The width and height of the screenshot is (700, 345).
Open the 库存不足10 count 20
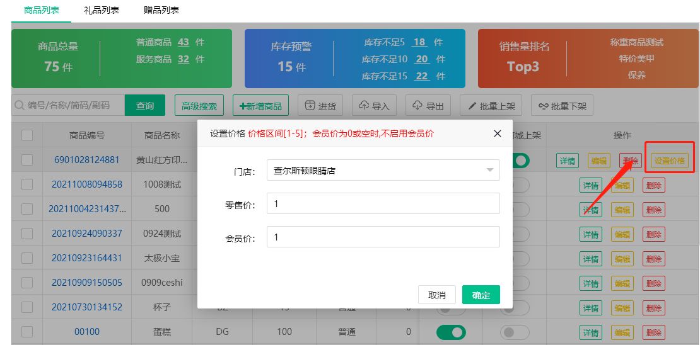(423, 59)
